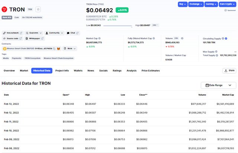Open the Chat link

pyautogui.click(x=73, y=33)
